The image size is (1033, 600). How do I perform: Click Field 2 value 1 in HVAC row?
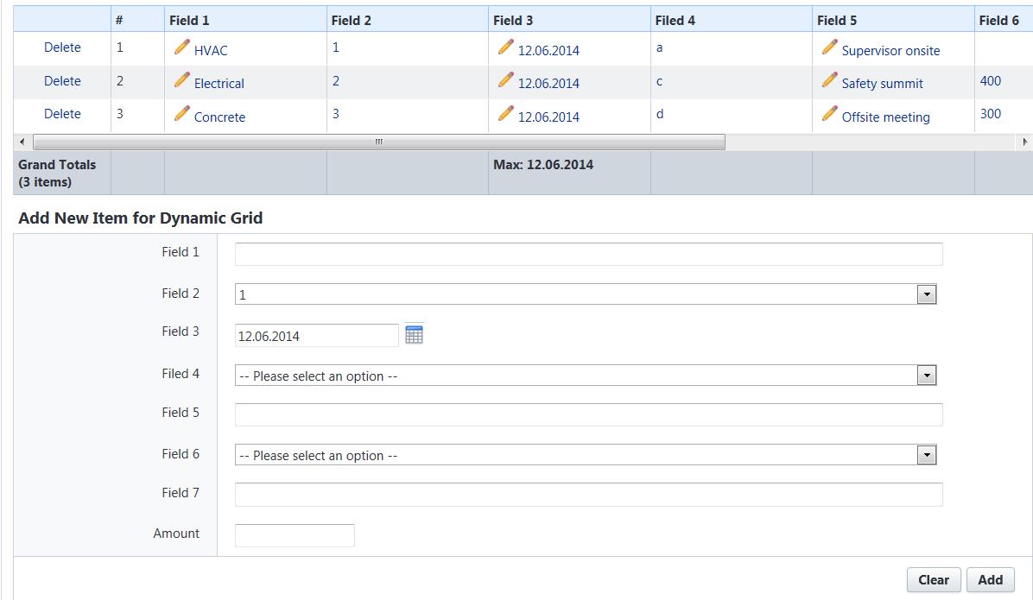click(x=336, y=47)
